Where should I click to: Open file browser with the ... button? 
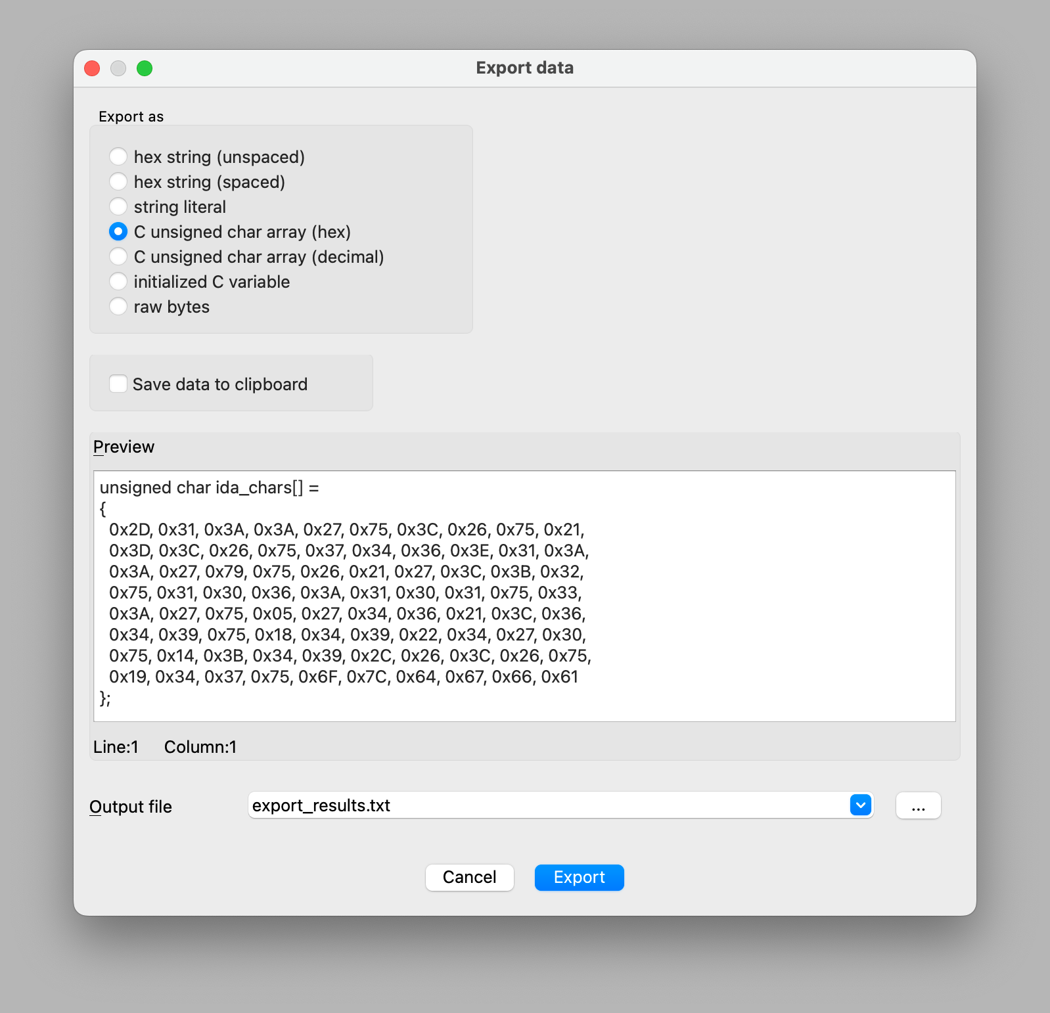pyautogui.click(x=918, y=806)
